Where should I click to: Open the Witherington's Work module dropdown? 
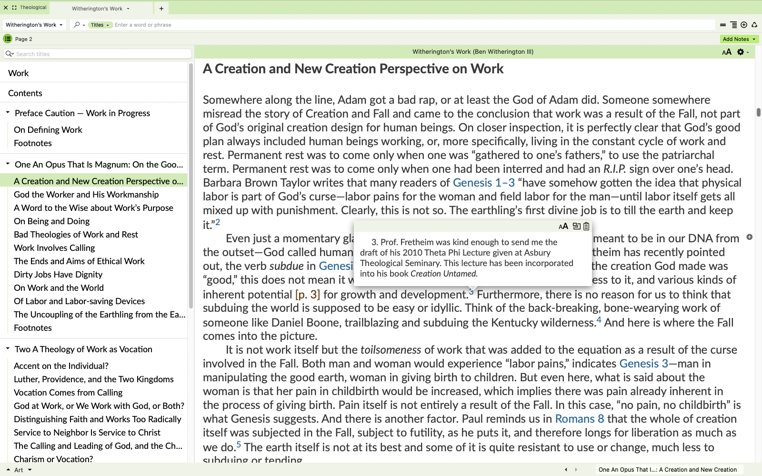(34, 25)
